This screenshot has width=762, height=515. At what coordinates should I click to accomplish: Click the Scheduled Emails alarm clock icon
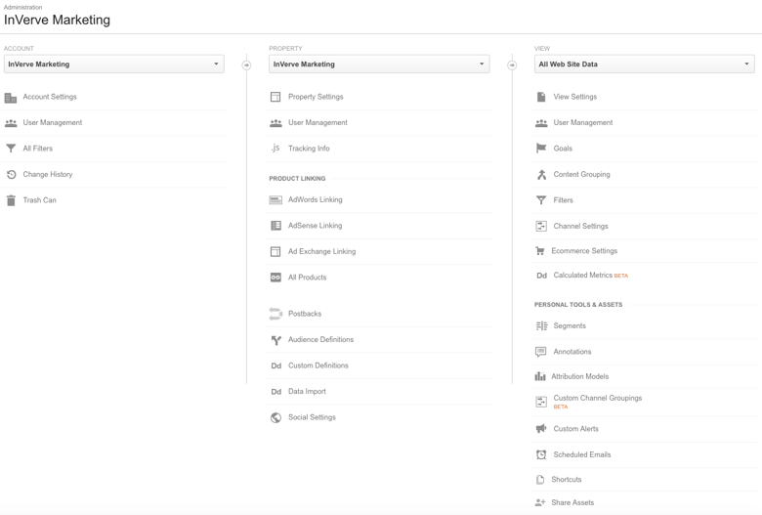(541, 454)
